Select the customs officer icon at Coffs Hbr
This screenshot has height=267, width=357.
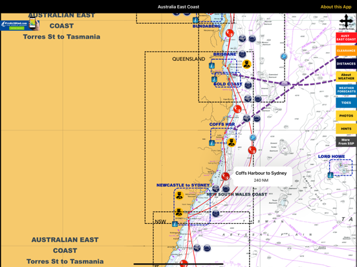232,143
